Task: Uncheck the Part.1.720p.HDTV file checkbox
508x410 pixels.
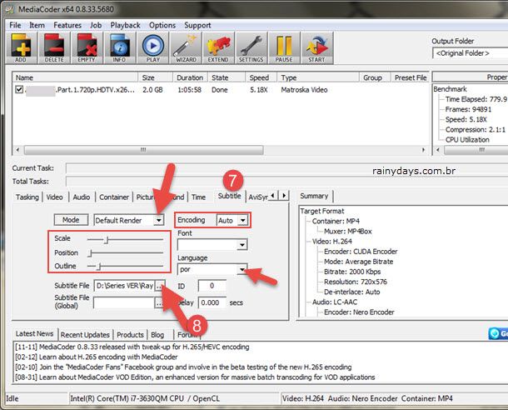Action: click(x=19, y=89)
